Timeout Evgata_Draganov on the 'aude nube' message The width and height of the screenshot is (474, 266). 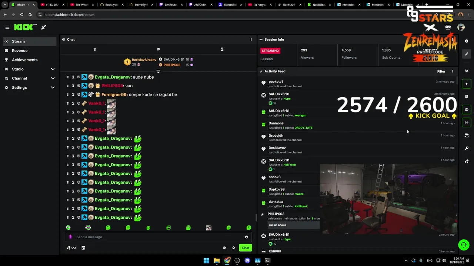[x=73, y=77]
